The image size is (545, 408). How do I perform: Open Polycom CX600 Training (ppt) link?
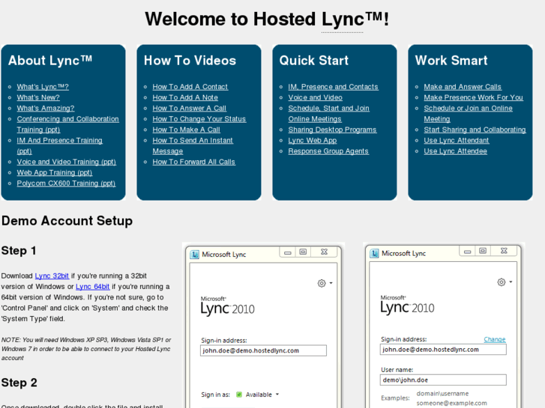66,183
